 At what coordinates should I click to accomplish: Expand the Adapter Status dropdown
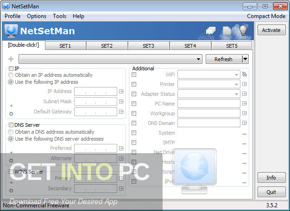pyautogui.click(x=236, y=94)
